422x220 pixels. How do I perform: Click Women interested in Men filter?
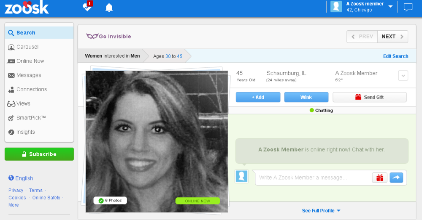112,56
